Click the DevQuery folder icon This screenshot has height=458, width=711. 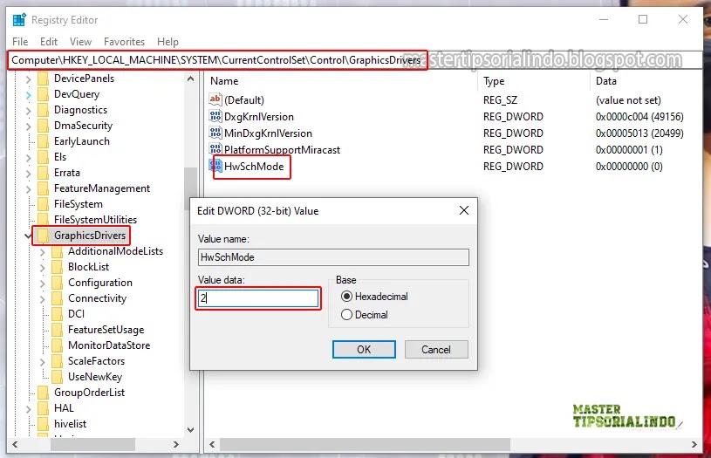click(x=43, y=94)
